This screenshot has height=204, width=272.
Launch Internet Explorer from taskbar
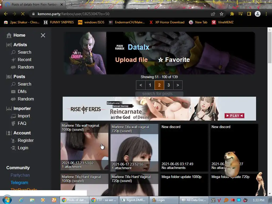click(x=21, y=200)
